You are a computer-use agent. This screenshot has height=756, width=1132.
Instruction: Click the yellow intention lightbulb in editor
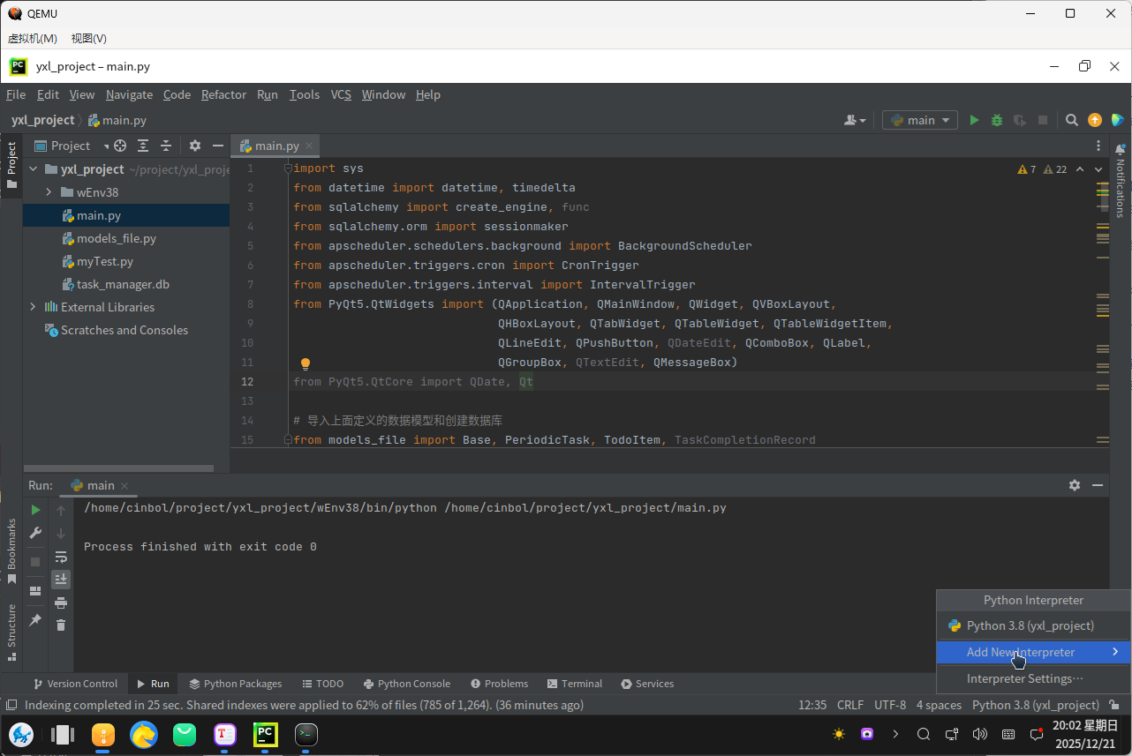(x=306, y=363)
